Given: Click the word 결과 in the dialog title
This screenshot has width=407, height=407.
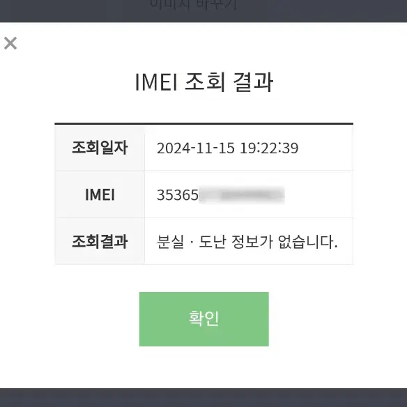Looking at the screenshot, I should 254,82.
